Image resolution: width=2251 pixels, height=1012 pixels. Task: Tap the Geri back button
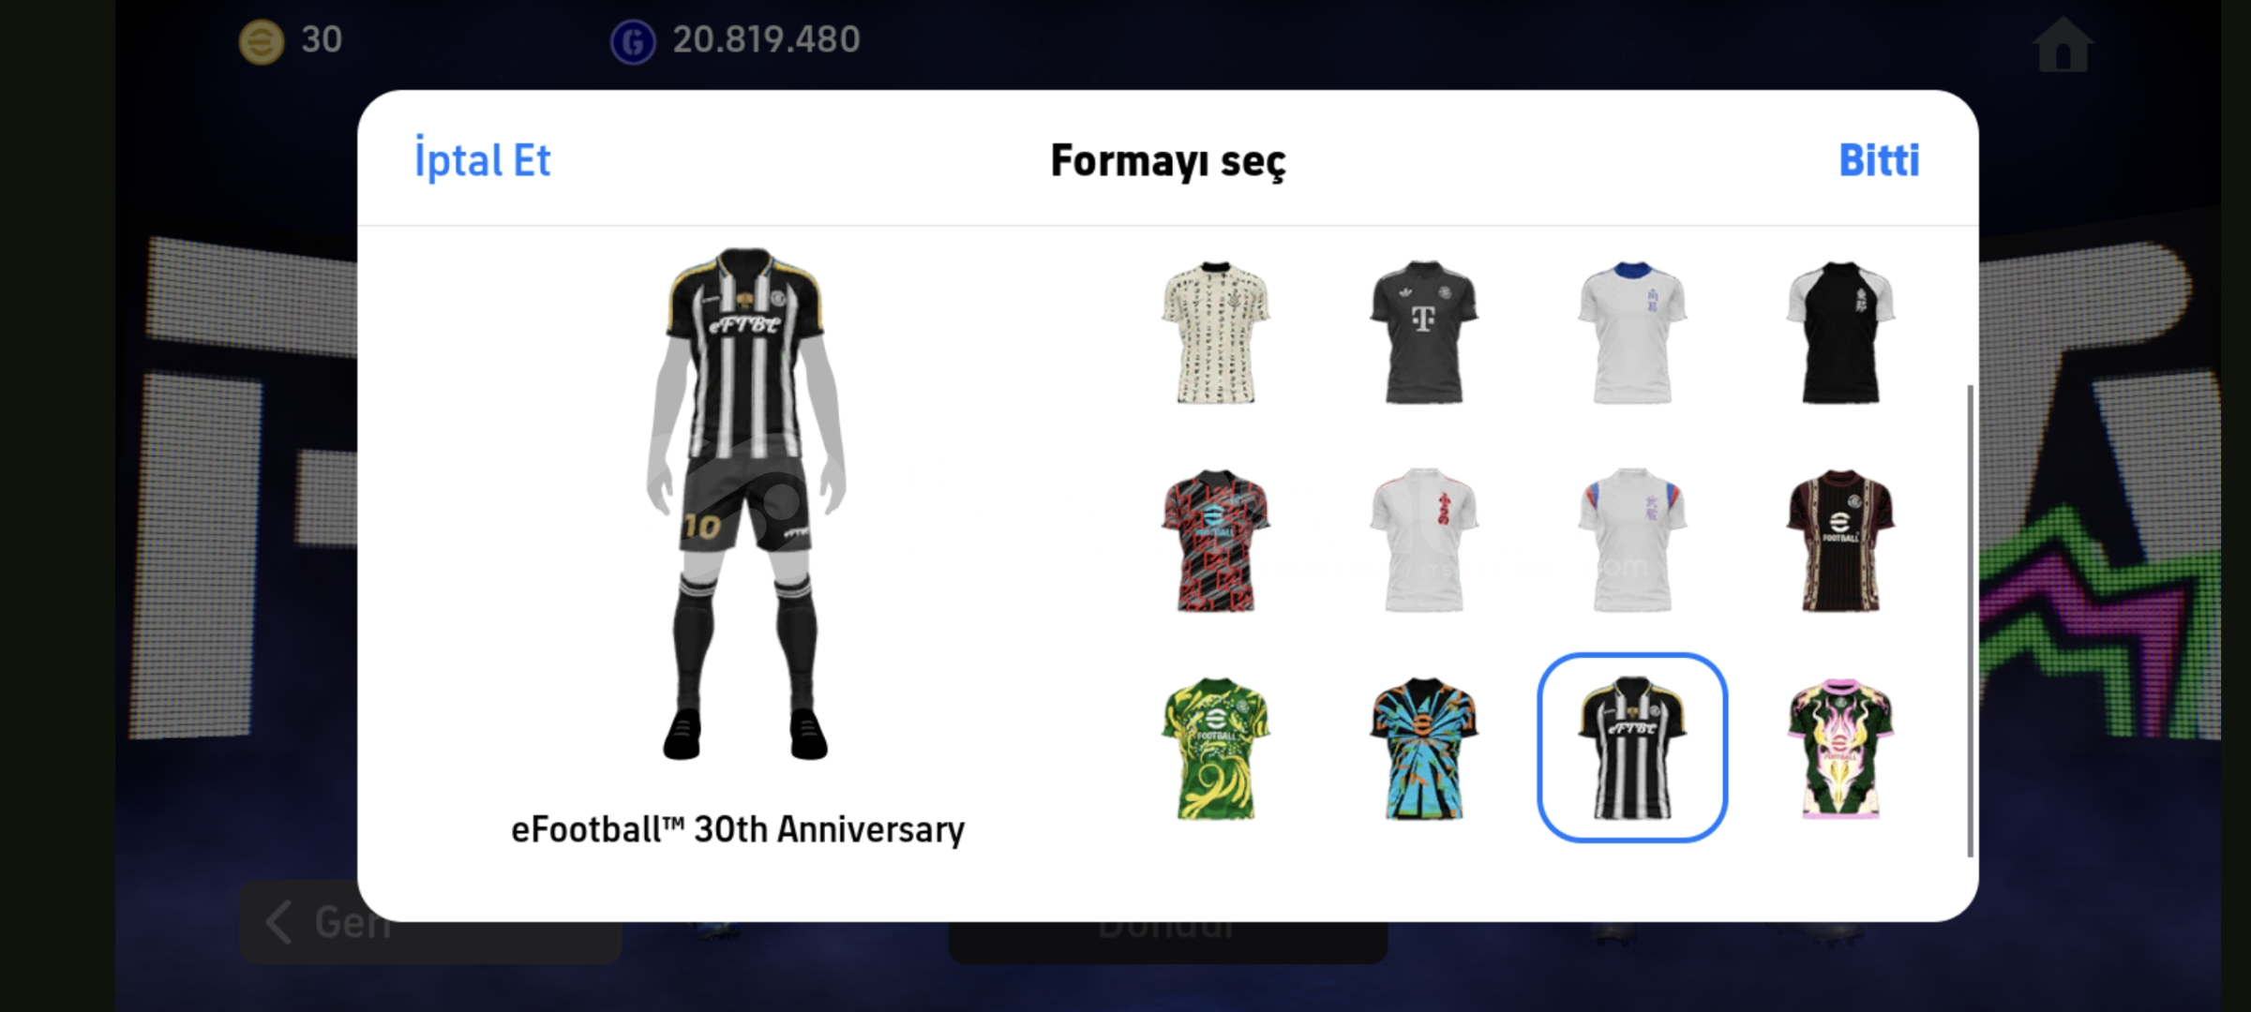point(429,922)
